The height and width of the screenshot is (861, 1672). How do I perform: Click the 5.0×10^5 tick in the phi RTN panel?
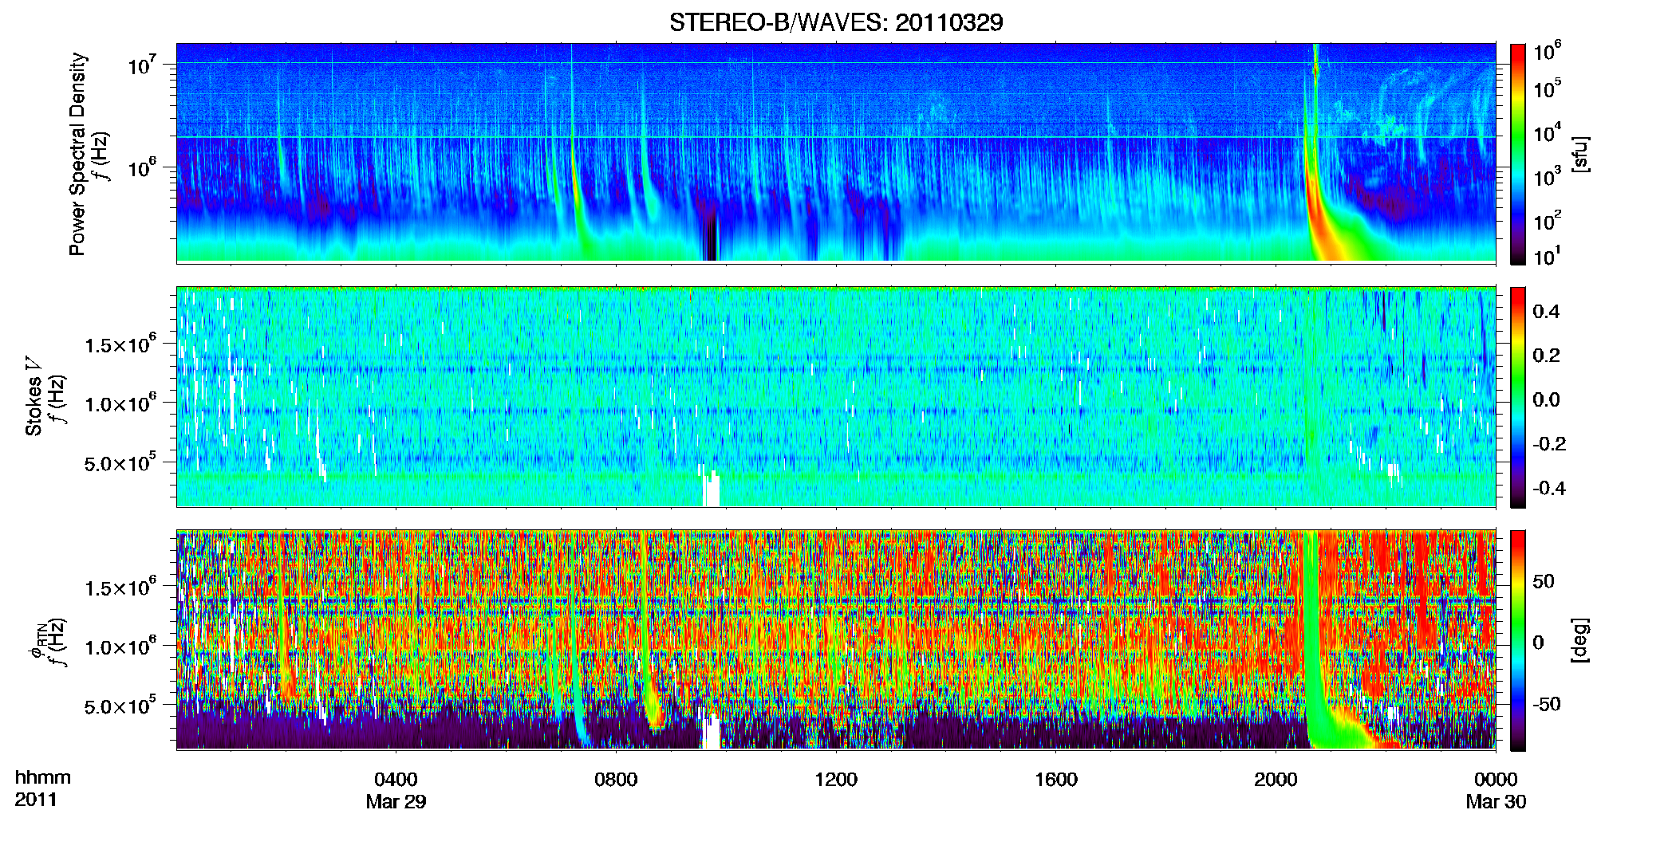pyautogui.click(x=120, y=706)
